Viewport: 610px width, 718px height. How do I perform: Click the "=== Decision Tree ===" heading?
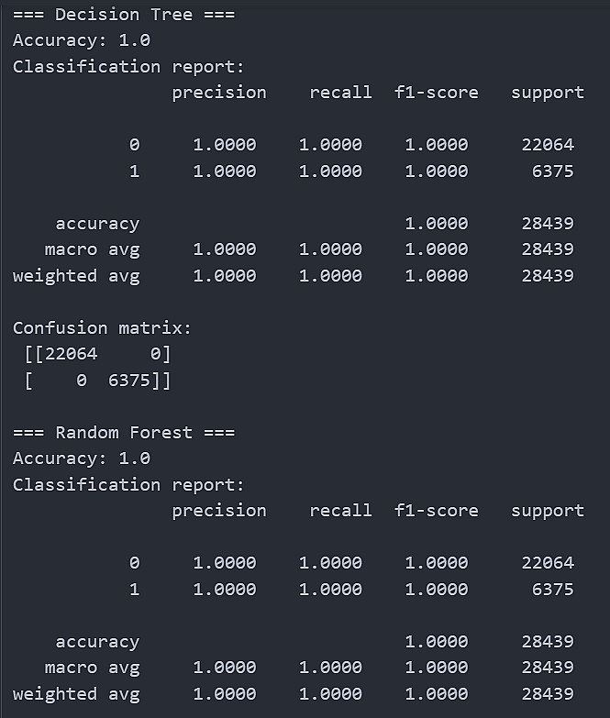pyautogui.click(x=124, y=15)
